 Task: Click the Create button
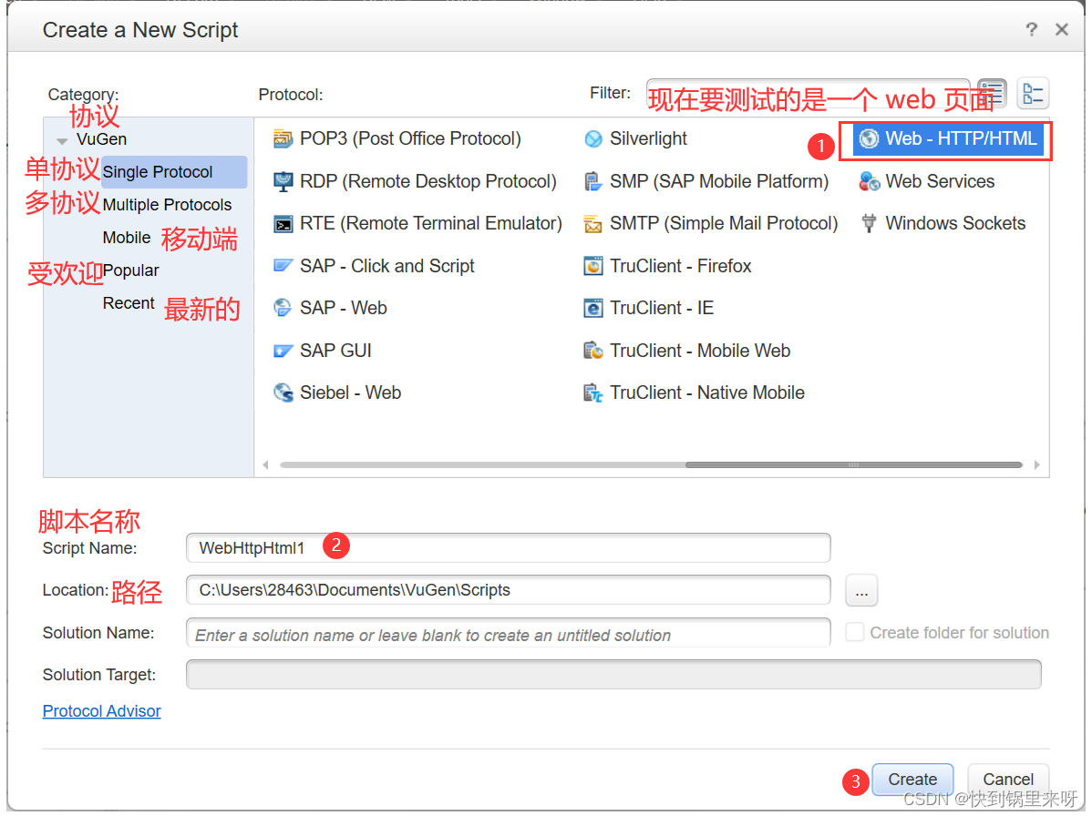tap(912, 780)
